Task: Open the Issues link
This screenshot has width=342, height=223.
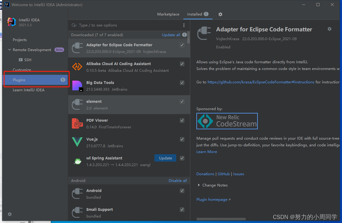Action: tap(238, 174)
